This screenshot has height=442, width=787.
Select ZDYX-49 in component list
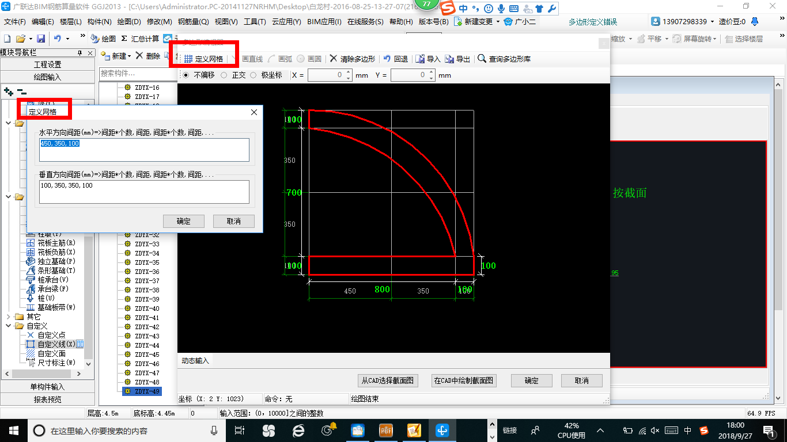click(147, 391)
